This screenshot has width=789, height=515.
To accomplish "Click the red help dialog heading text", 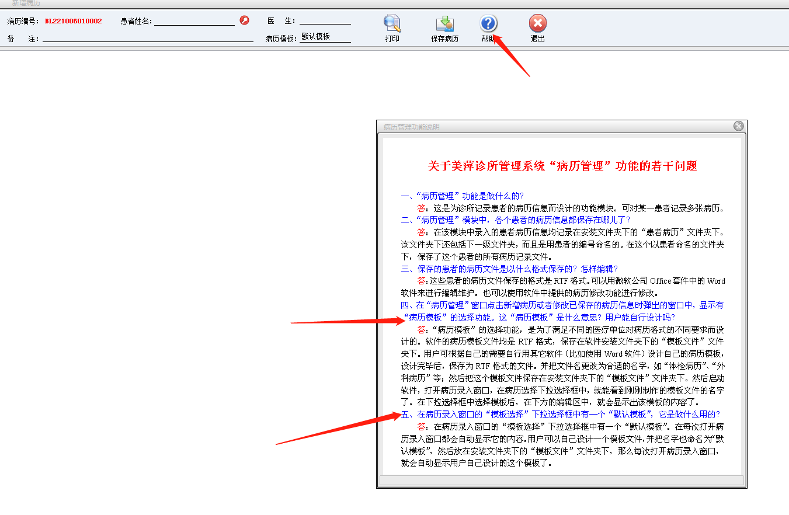I will (562, 166).
